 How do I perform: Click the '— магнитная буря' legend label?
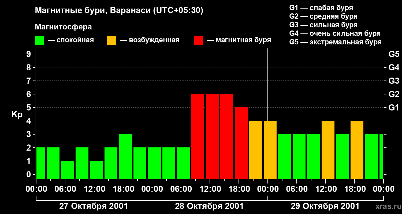239,40
